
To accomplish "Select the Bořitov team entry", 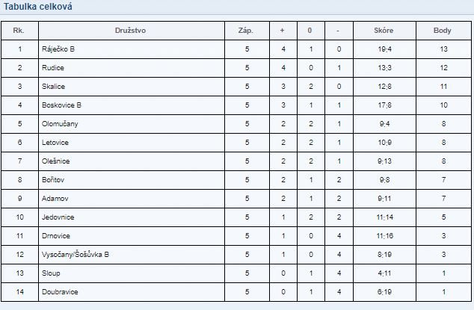I will (53, 180).
